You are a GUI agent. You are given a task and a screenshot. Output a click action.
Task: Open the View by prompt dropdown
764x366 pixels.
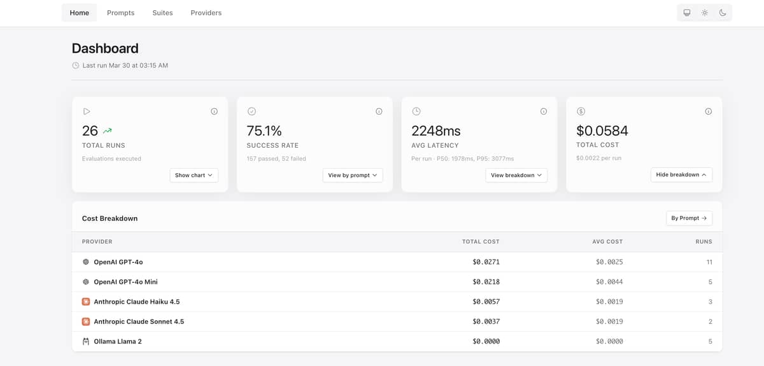(353, 175)
